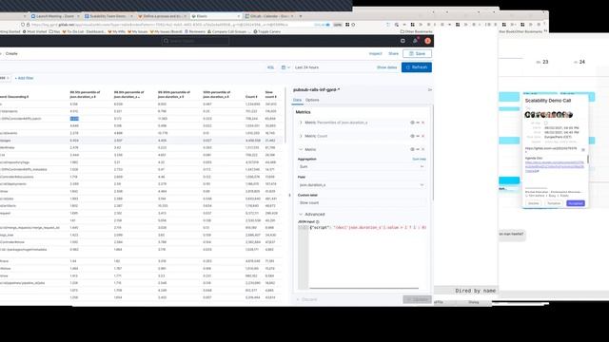Select the Scalability Team Demo browser tab

pos(108,16)
